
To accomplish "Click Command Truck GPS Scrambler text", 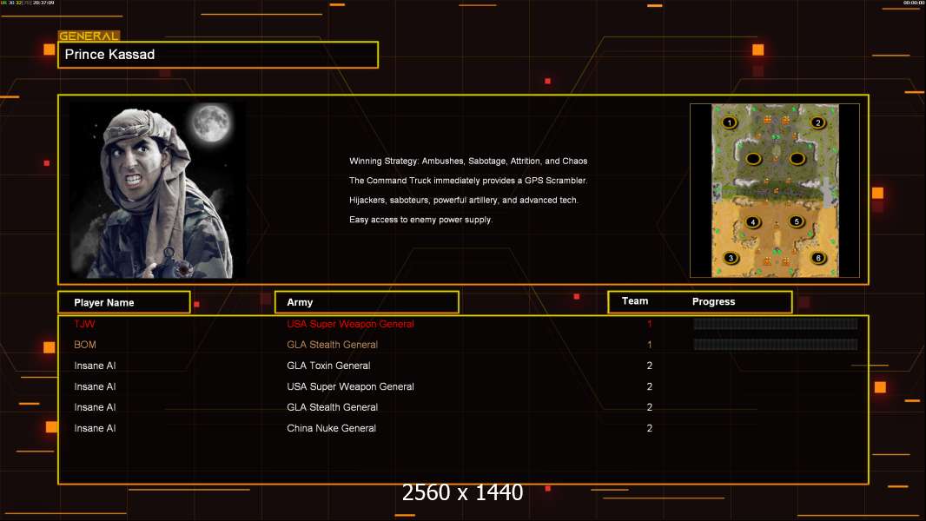I will click(467, 181).
